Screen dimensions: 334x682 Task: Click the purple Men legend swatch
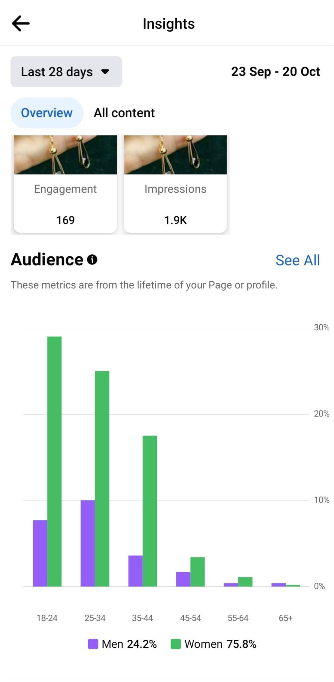click(93, 644)
